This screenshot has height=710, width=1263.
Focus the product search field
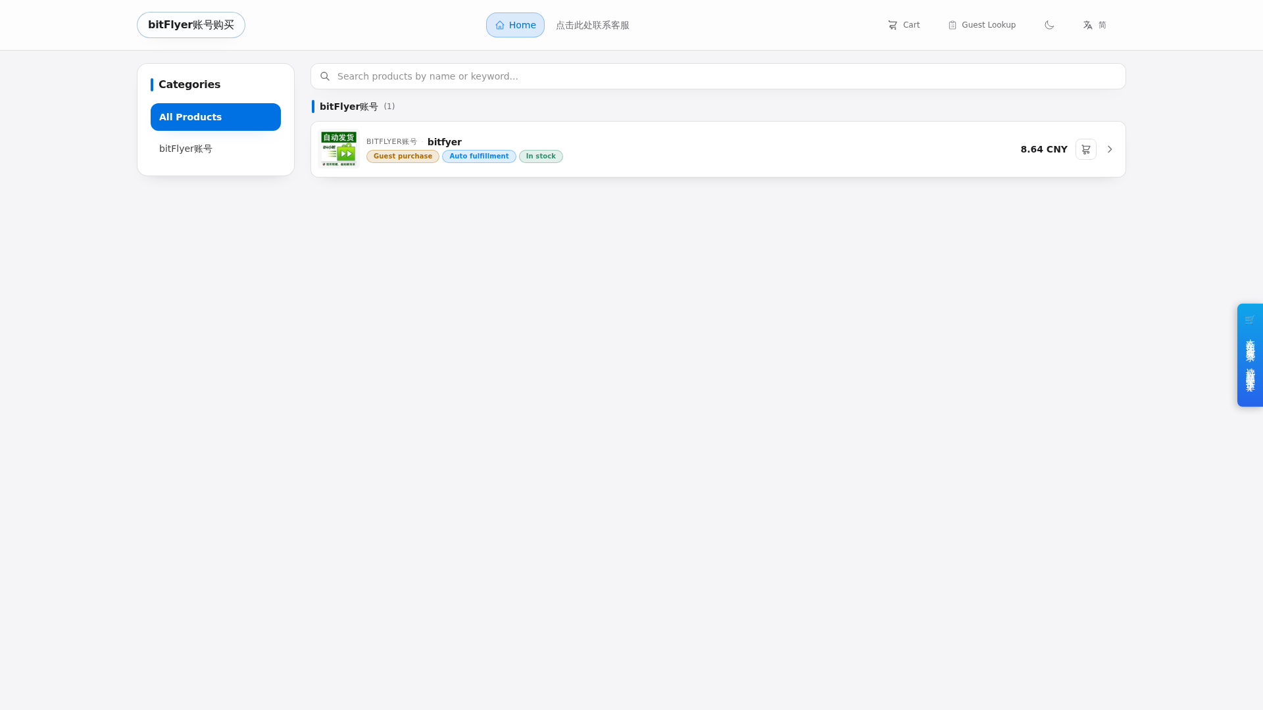[x=718, y=76]
